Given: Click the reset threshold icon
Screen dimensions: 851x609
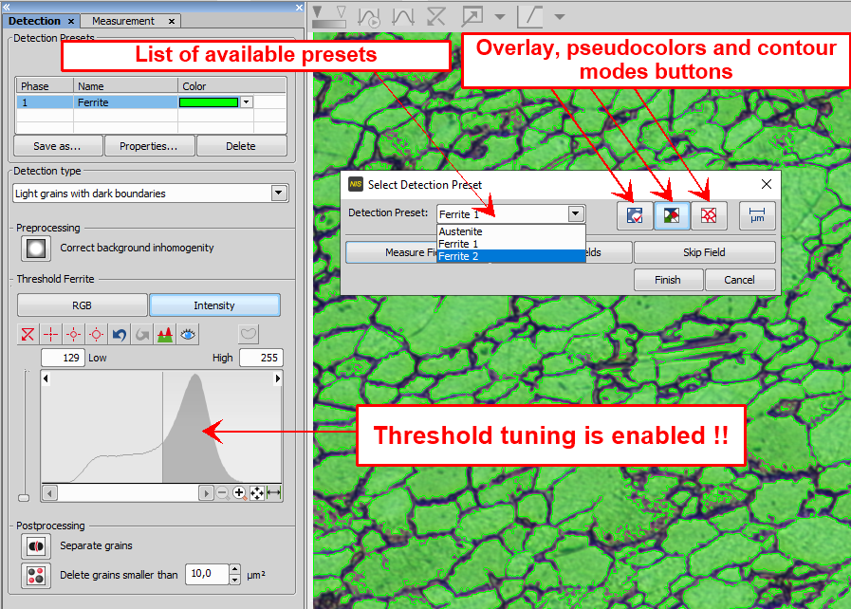Looking at the screenshot, I should click(x=28, y=334).
